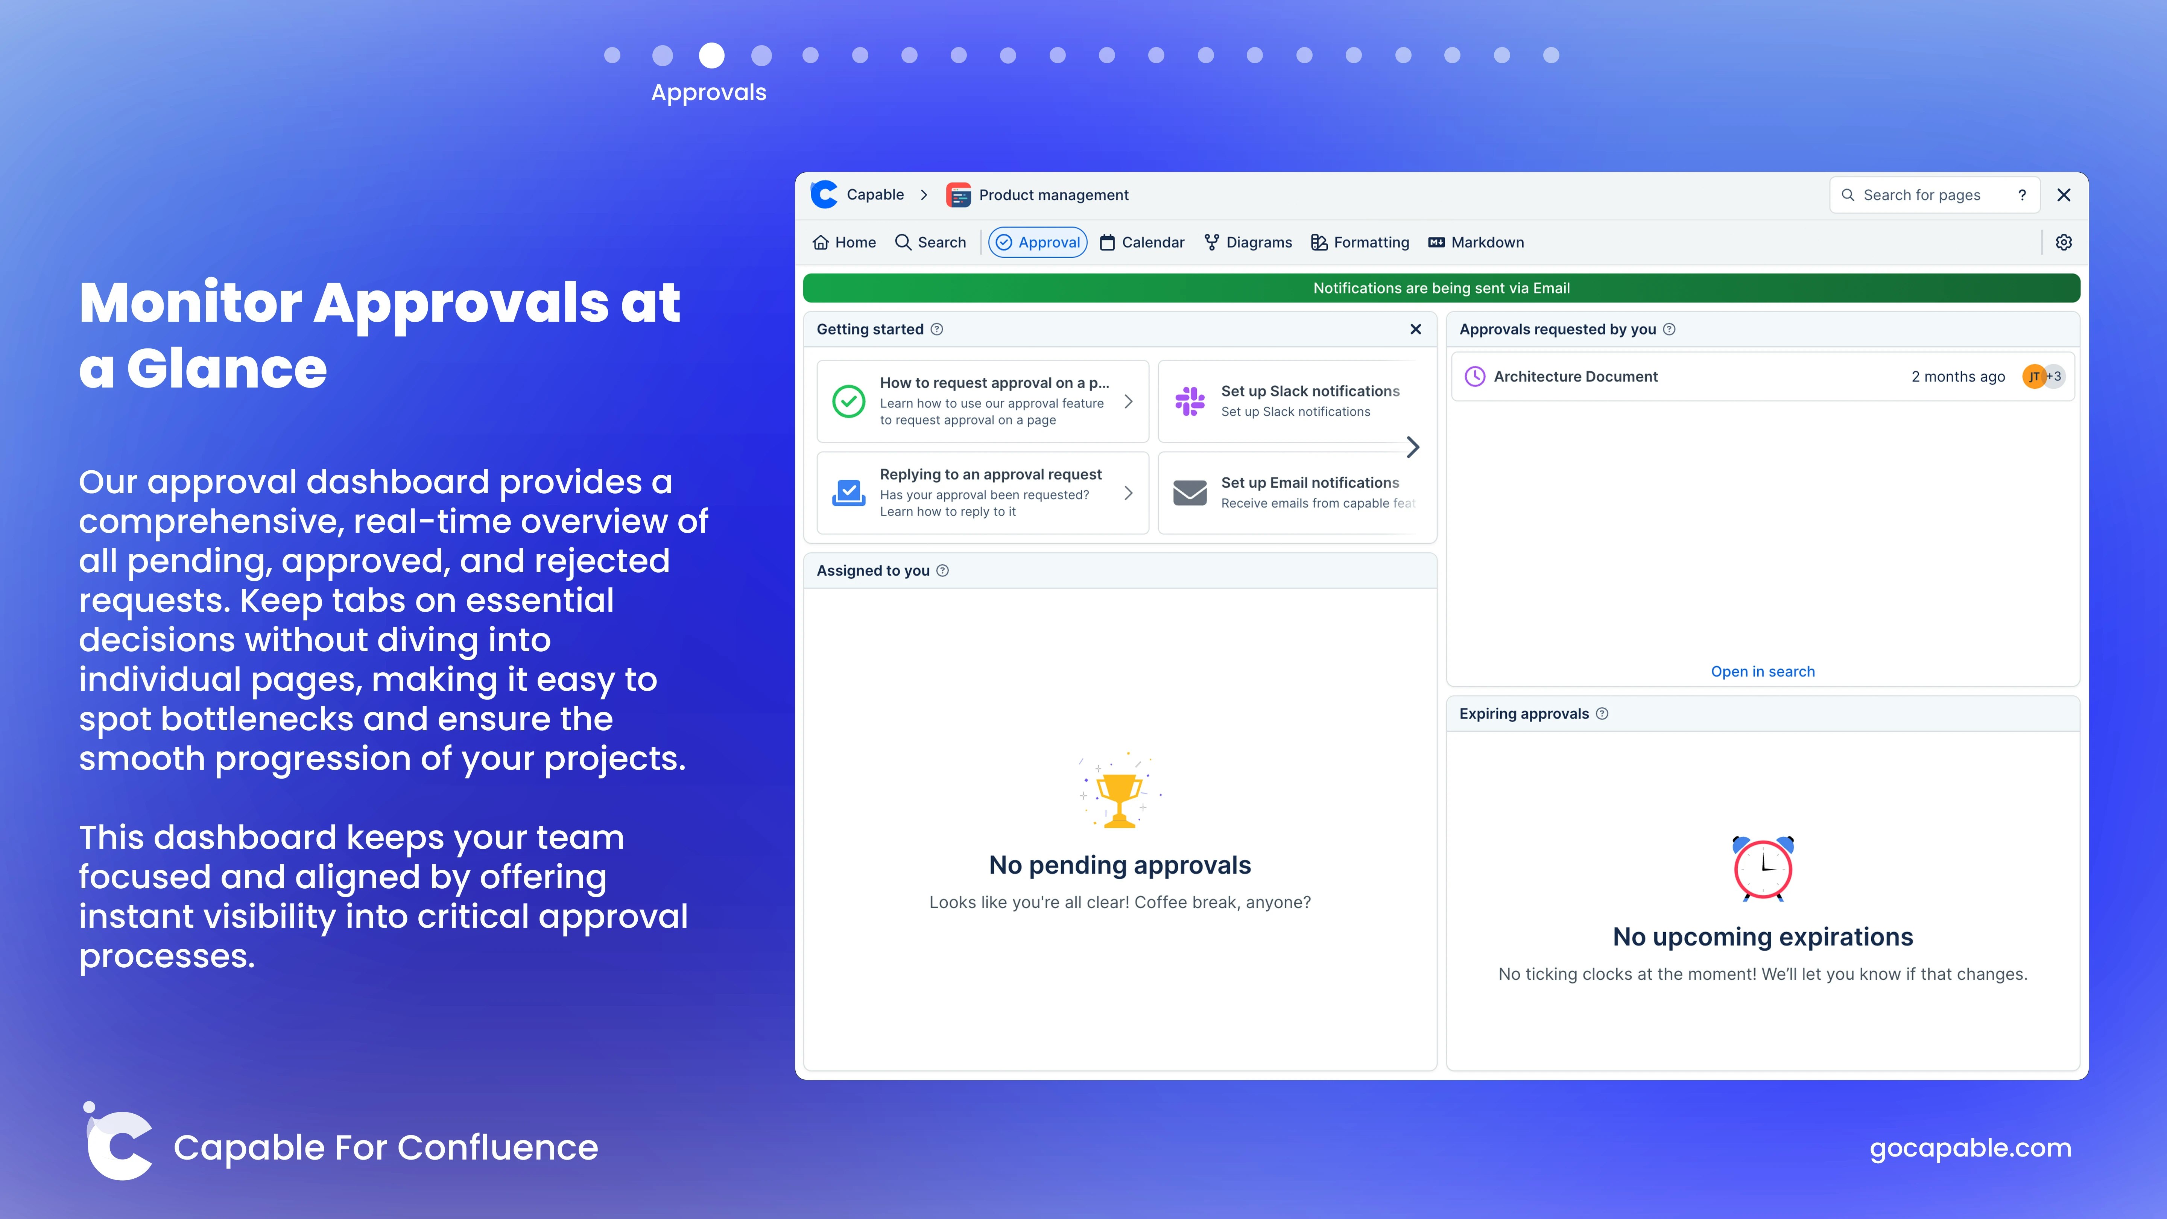This screenshot has width=2167, height=1219.
Task: Switch to the Search tab
Action: [930, 242]
